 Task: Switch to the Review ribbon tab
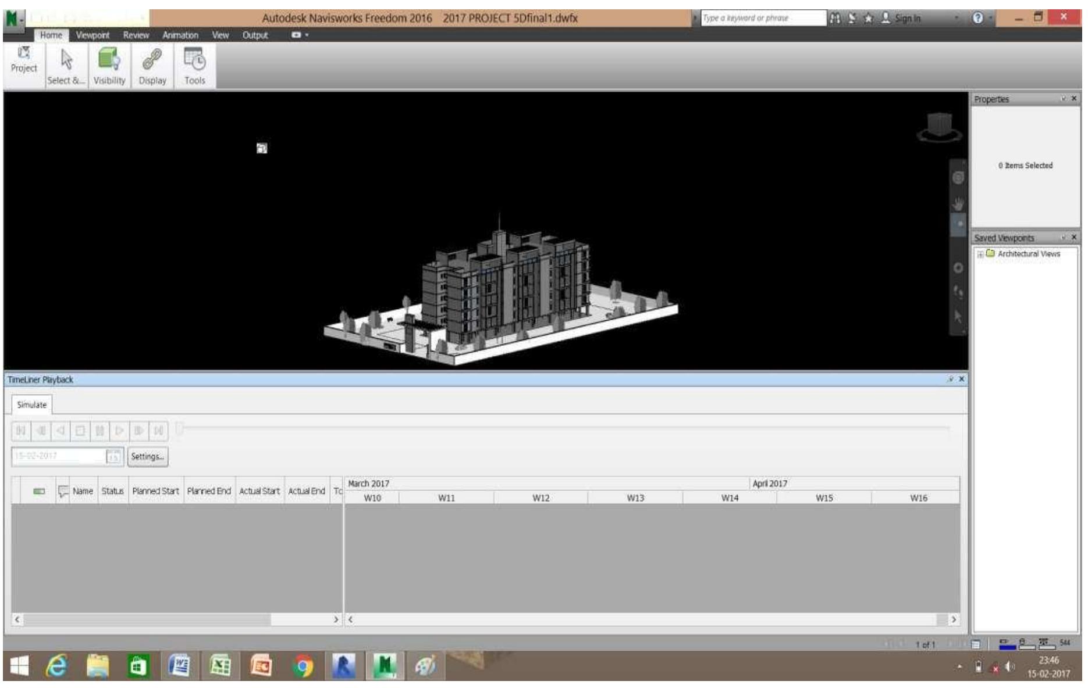(x=136, y=35)
